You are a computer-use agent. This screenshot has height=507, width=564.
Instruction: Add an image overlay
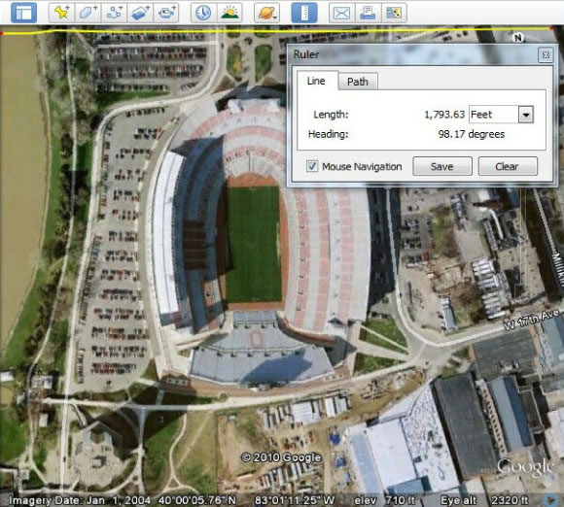click(140, 13)
